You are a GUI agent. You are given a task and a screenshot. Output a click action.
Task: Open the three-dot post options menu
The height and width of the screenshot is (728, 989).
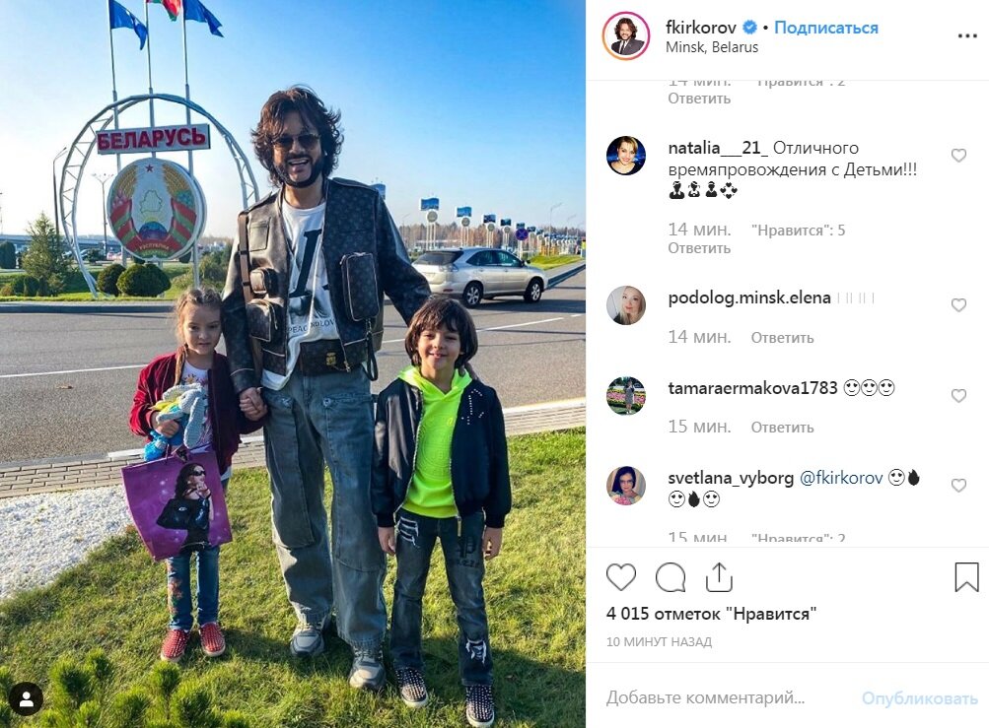(x=967, y=35)
